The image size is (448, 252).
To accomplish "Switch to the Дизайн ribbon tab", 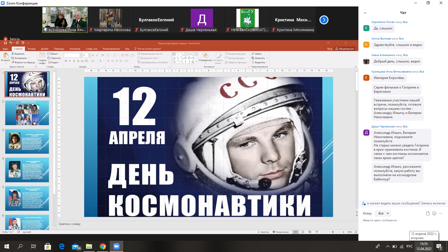I will 45,49.
